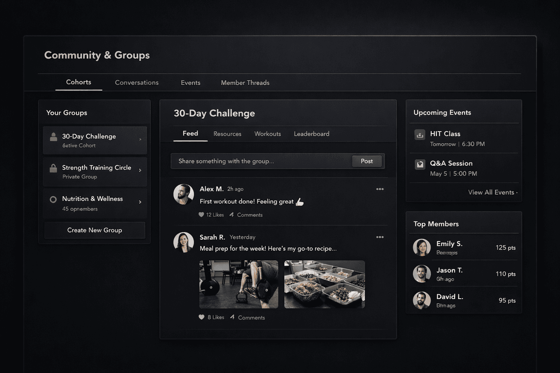
Task: Click the Post button
Action: pos(366,161)
